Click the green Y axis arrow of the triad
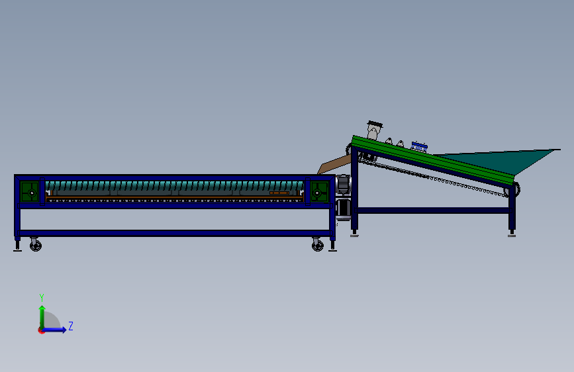This screenshot has width=574, height=372. [x=42, y=316]
